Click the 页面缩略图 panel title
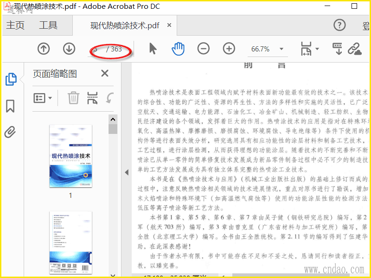Image resolution: width=371 pixels, height=278 pixels. click(55, 74)
